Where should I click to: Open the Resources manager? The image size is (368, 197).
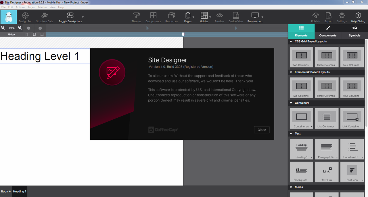[x=171, y=17]
